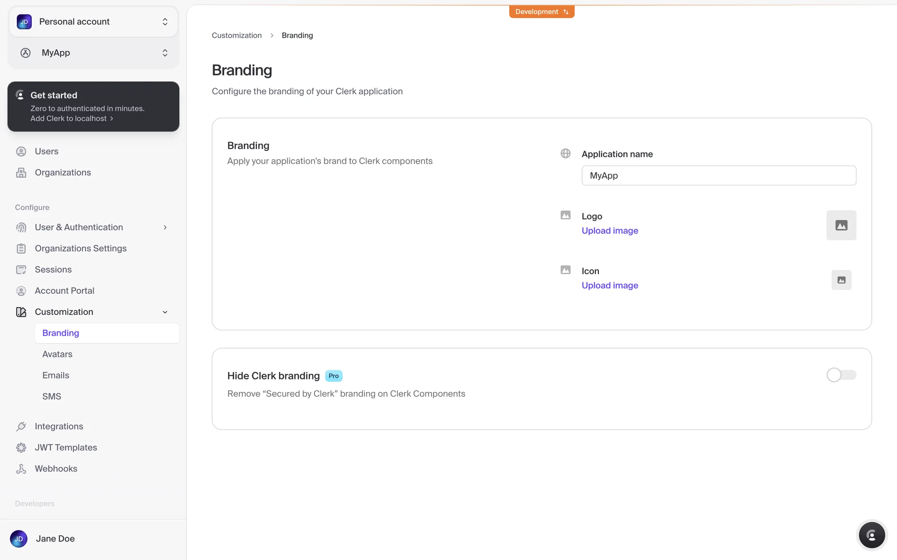
Task: Click the Logo image placeholder thumbnail
Action: click(x=841, y=225)
